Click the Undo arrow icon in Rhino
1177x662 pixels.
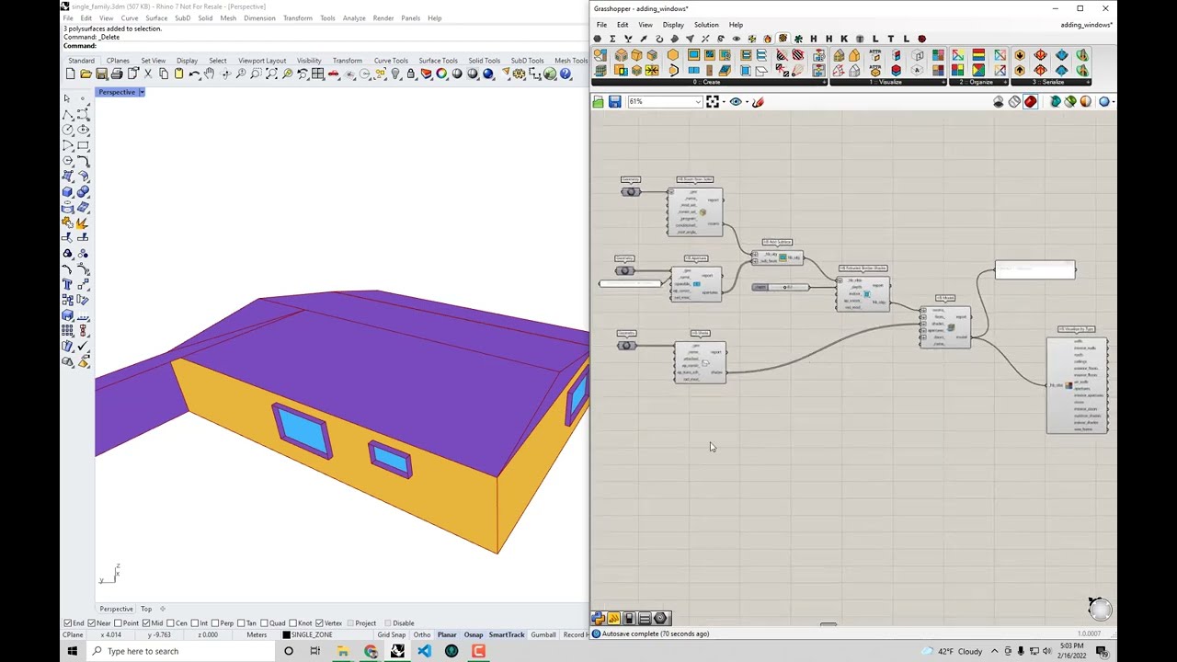194,74
